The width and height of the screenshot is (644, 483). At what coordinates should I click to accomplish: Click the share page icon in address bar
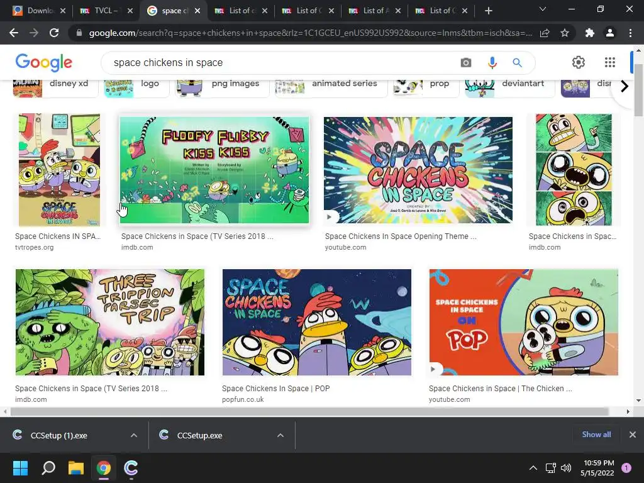click(x=545, y=33)
